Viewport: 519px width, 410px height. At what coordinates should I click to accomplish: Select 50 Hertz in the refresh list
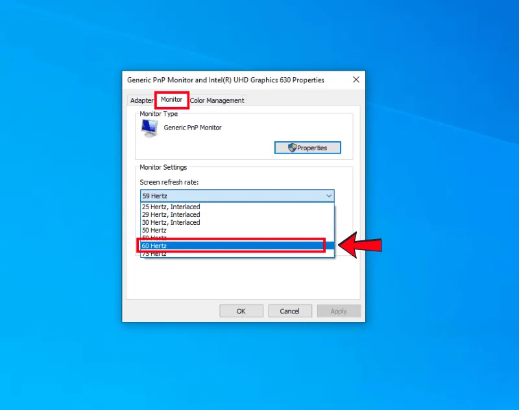pyautogui.click(x=154, y=230)
